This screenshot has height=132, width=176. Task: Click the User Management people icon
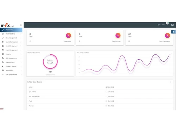click(3, 75)
